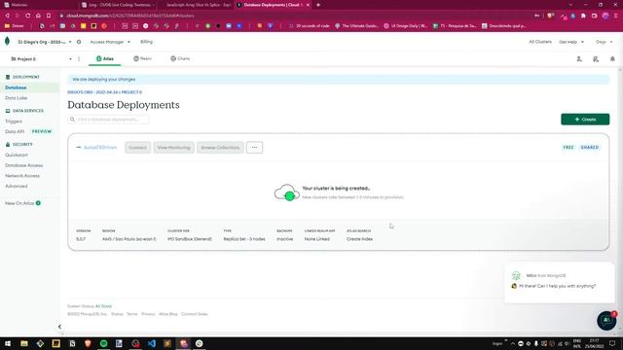Open Network Access in sidebar

coord(22,175)
